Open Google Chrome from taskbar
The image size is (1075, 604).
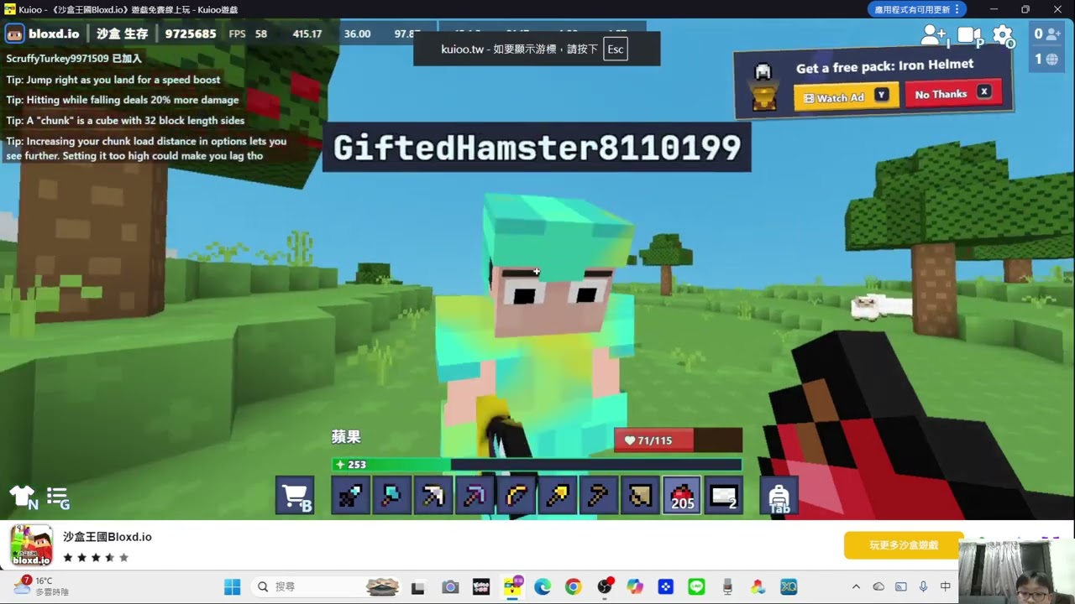pos(573,586)
